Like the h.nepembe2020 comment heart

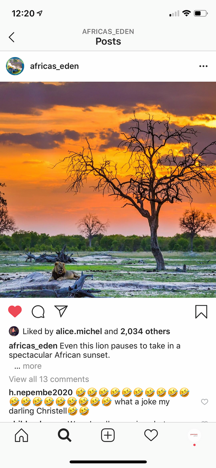click(204, 402)
